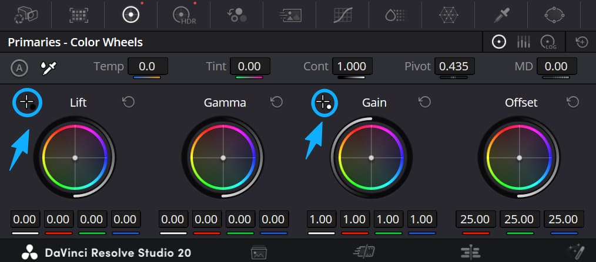
Task: Select Lift red value field
Action: point(58,219)
